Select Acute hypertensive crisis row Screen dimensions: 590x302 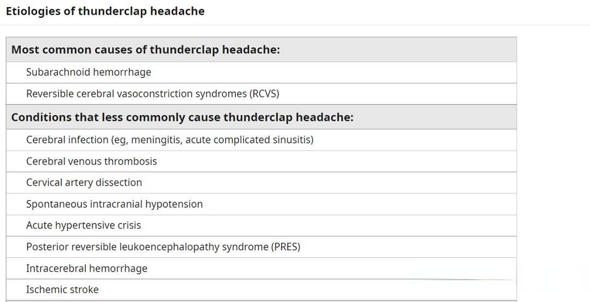point(261,226)
